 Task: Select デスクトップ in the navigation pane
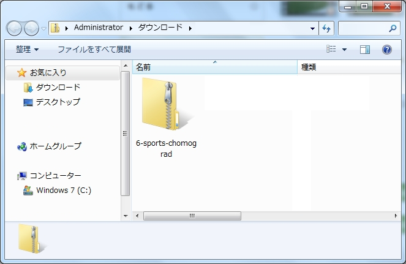tap(58, 102)
